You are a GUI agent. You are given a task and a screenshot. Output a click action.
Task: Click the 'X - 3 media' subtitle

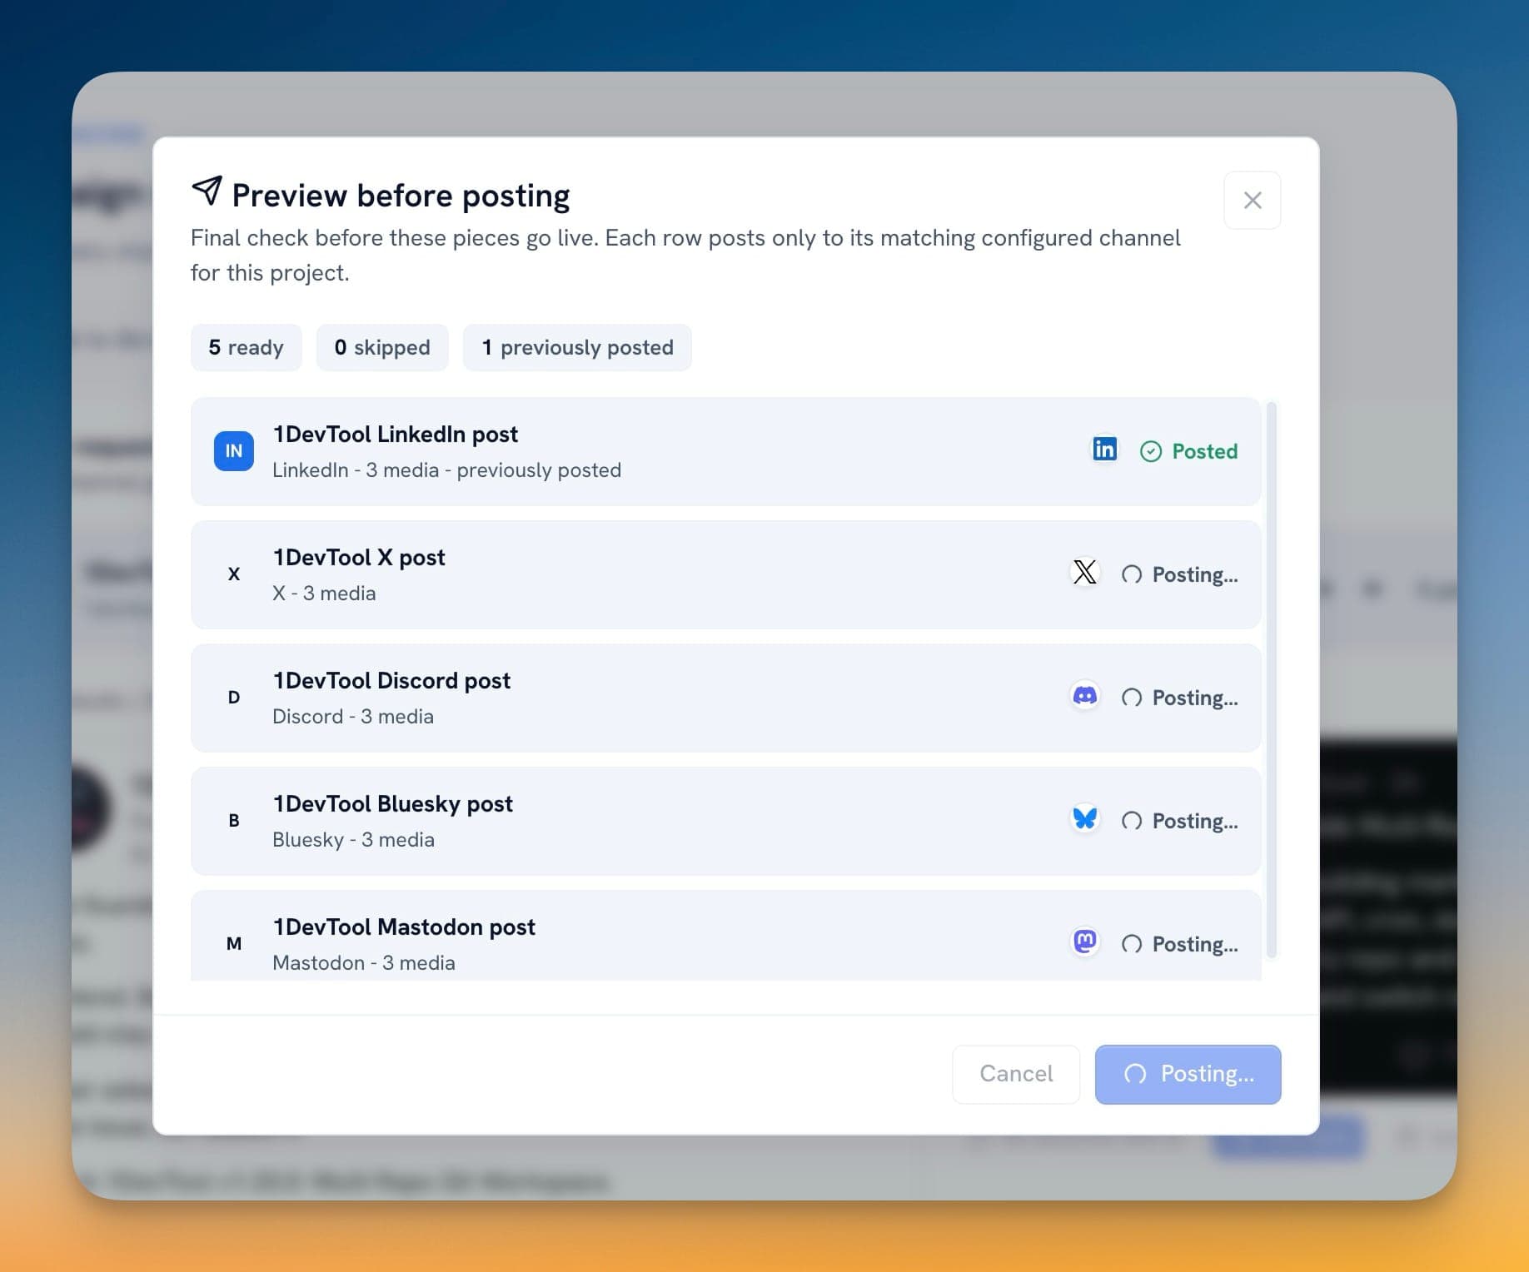324,594
